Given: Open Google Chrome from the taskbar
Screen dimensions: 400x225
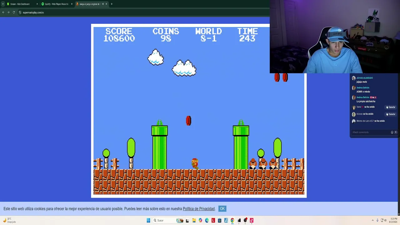Looking at the screenshot, I should 232,220.
